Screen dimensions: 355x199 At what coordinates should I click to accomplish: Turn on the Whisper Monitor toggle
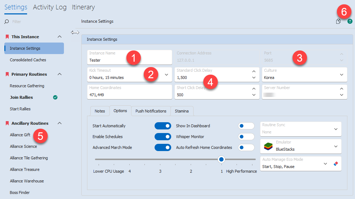click(246, 137)
